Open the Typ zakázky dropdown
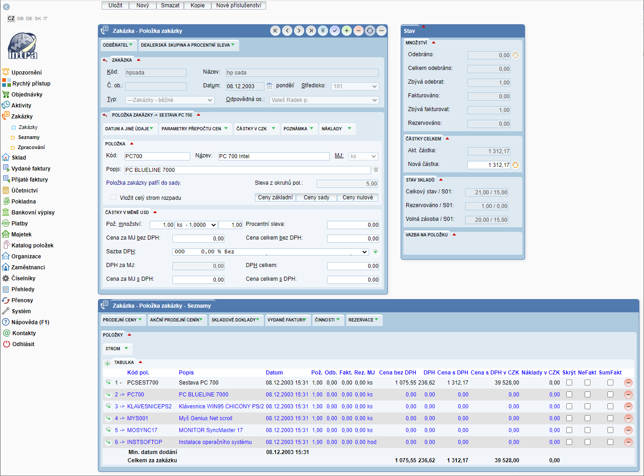The image size is (644, 476). tap(170, 100)
